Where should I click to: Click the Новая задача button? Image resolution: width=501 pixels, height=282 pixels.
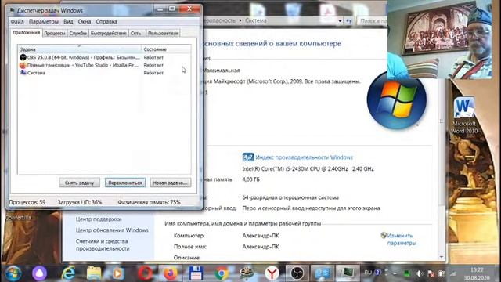pyautogui.click(x=171, y=183)
